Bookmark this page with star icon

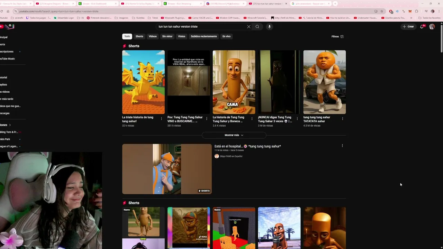[x=382, y=11]
